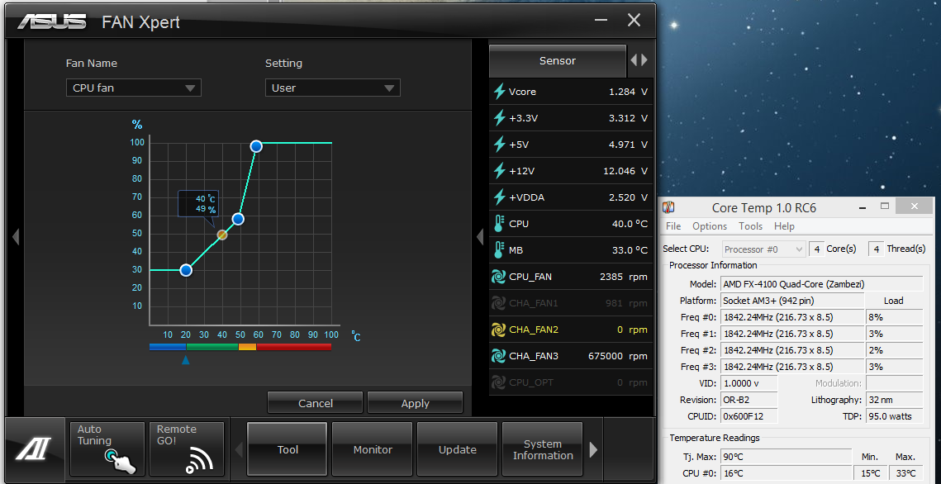This screenshot has height=484, width=941.
Task: Open the Setting dropdown showing User
Action: [332, 88]
